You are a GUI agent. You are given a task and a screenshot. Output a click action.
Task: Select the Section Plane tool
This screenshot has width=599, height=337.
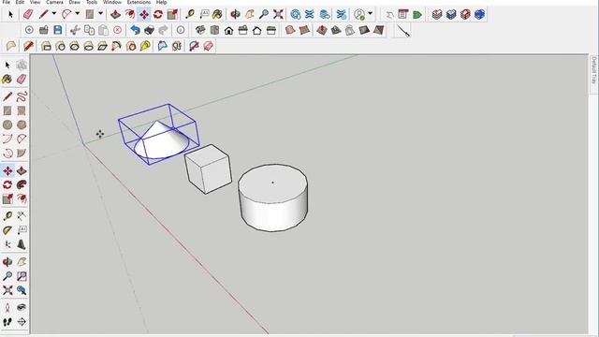(22, 322)
